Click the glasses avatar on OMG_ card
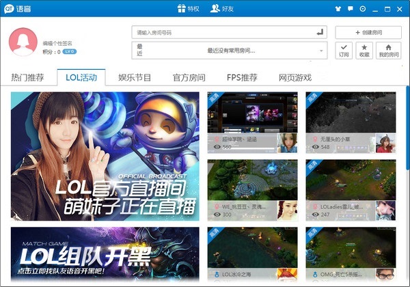 point(385,275)
